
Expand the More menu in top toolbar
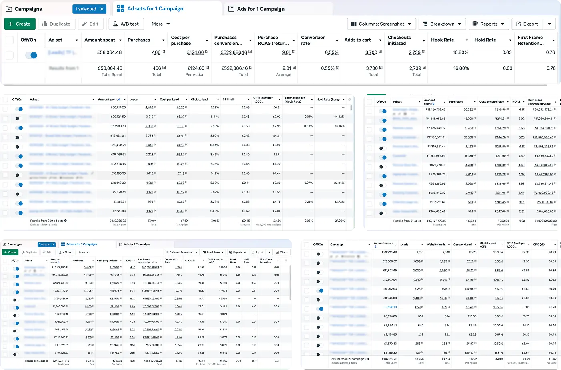pyautogui.click(x=160, y=24)
